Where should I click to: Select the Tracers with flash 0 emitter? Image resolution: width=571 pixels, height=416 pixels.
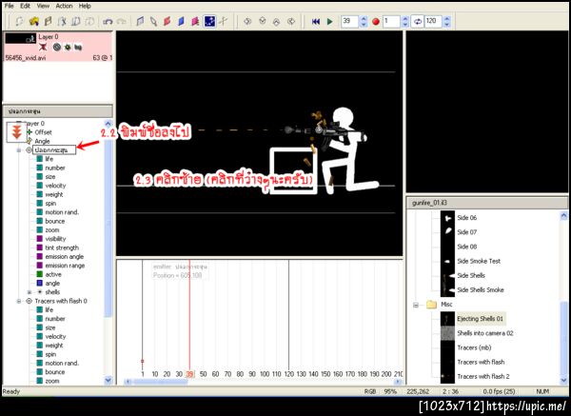click(x=61, y=301)
